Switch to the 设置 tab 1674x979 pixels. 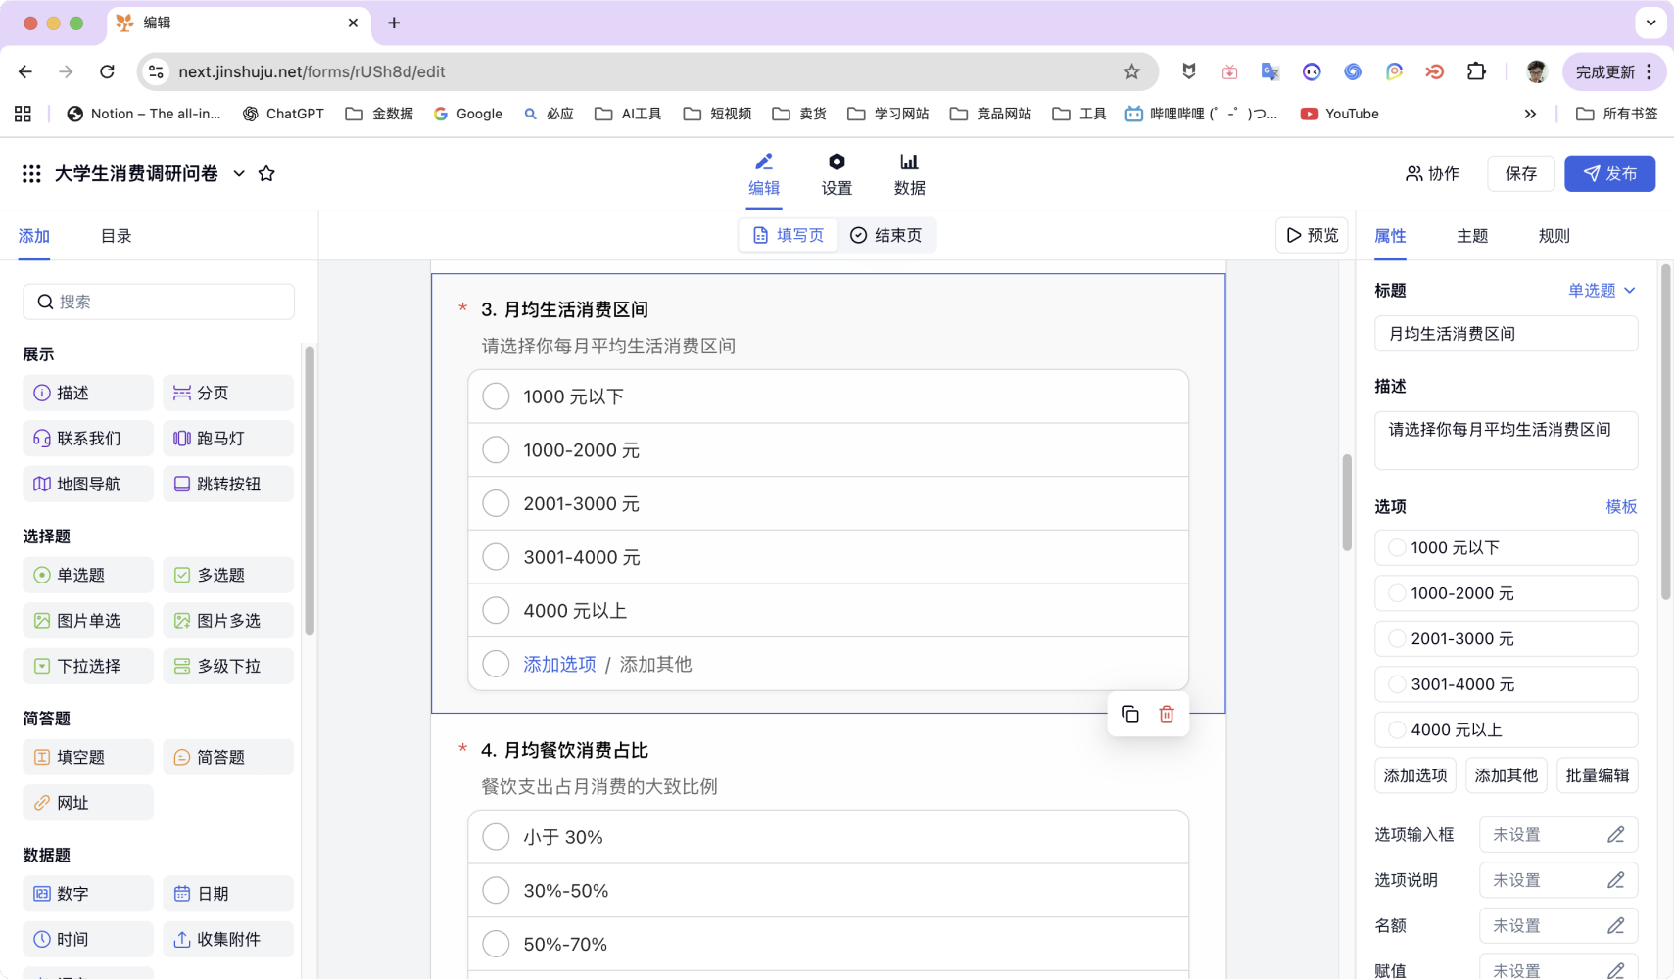click(x=836, y=174)
